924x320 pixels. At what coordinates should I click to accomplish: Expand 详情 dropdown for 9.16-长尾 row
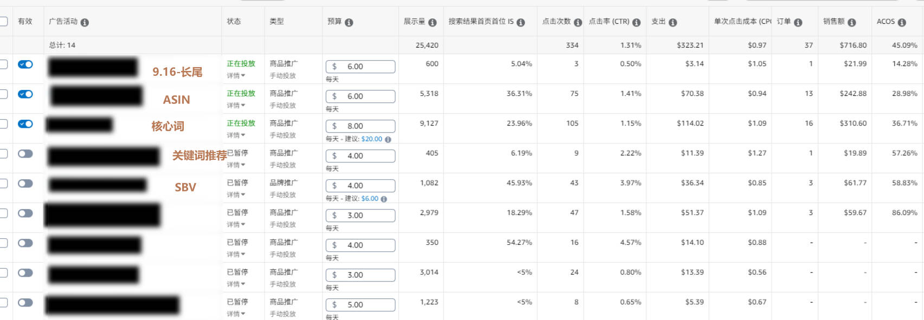tap(236, 76)
